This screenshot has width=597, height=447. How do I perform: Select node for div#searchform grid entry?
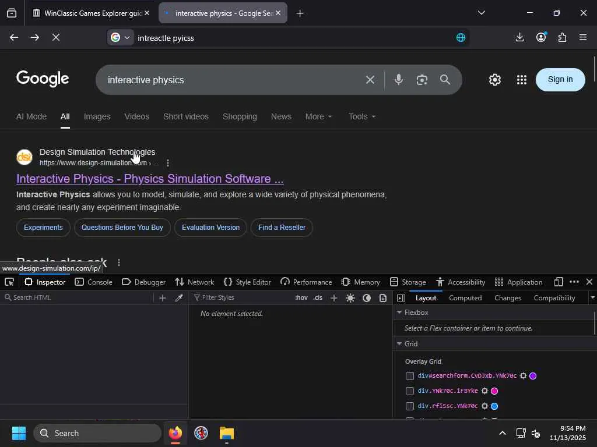coord(523,375)
